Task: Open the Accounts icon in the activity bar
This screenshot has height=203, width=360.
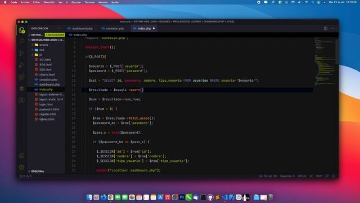Action: 21,156
